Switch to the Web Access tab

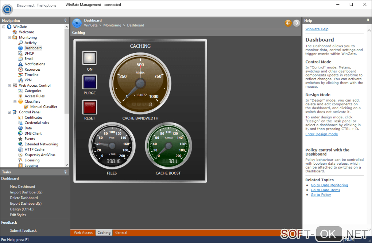click(x=83, y=232)
